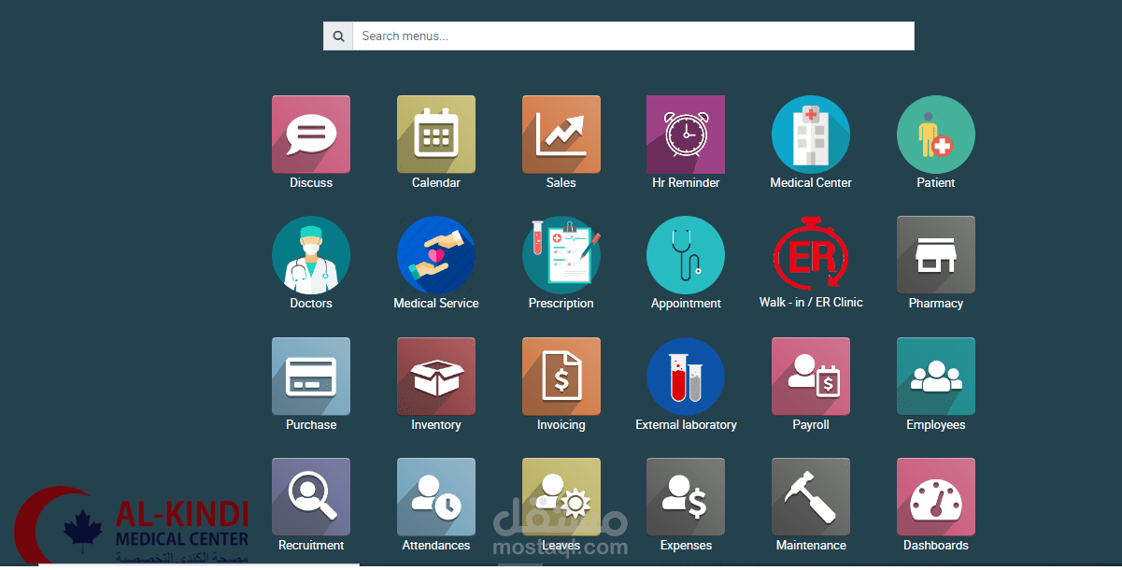
Task: Select the Purchase card icon
Action: coord(311,376)
